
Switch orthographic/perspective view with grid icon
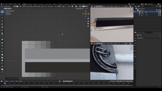(88, 26)
